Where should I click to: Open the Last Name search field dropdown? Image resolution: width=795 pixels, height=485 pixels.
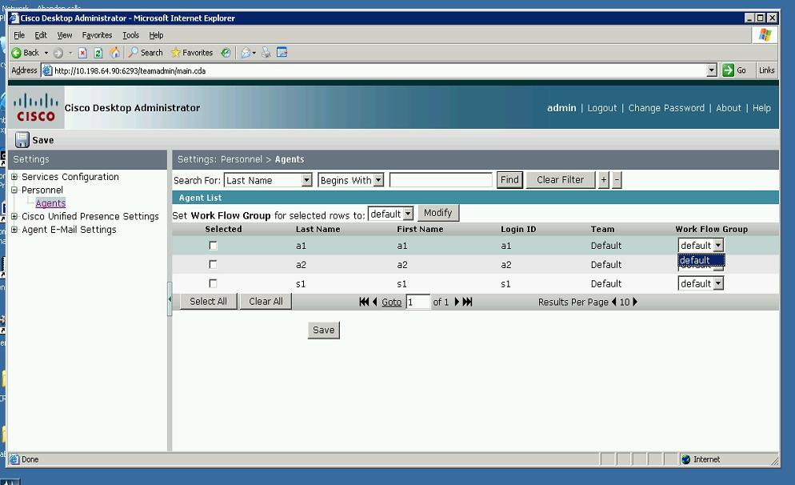click(306, 180)
